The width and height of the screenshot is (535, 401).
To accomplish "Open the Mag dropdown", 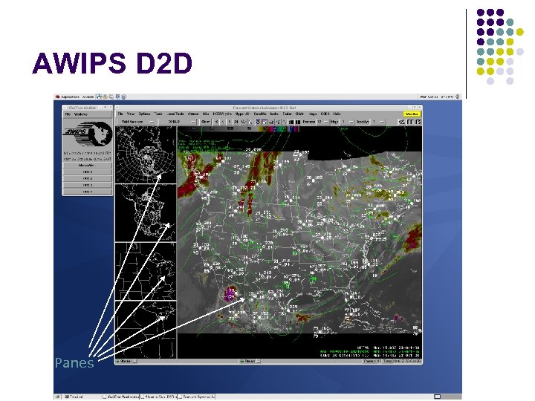I will 348,122.
